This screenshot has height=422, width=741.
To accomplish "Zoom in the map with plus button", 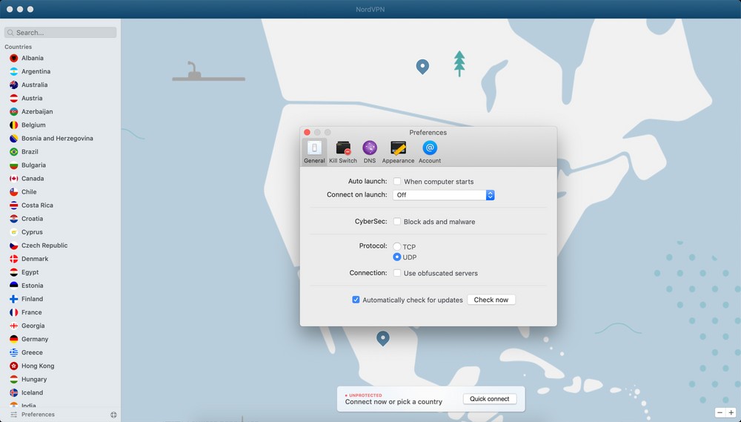I will pos(731,412).
